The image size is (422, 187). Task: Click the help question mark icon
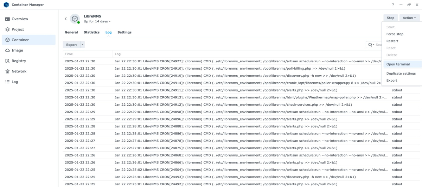393,5
